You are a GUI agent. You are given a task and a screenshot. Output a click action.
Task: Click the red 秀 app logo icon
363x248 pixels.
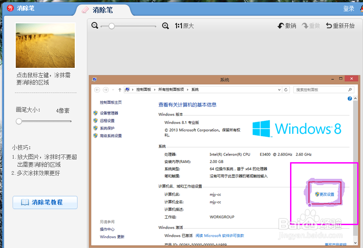(10, 8)
